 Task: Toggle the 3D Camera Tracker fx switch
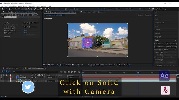click(x=3, y=17)
